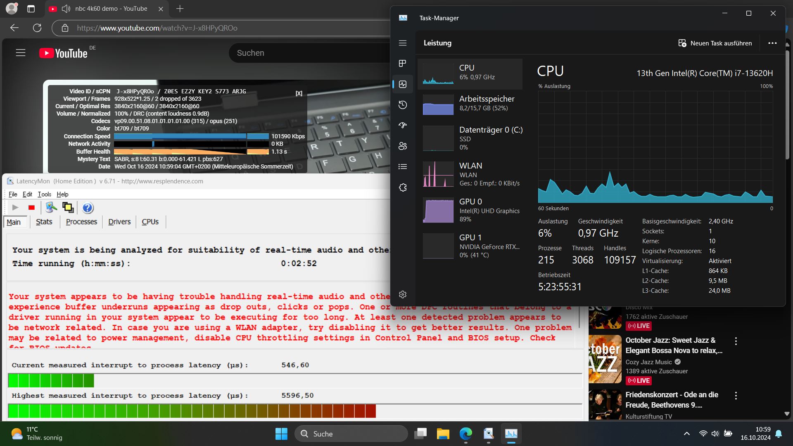Toggle Task Manager hamburger navigation menu
Screen dimensions: 793x446
click(x=403, y=43)
